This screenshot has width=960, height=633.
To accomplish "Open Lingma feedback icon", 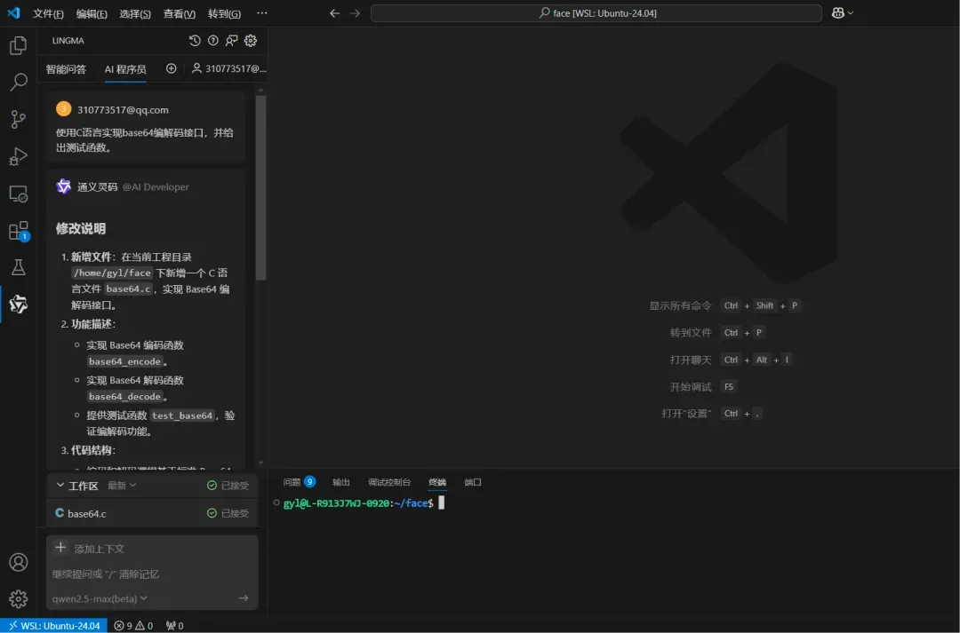I will tap(231, 40).
